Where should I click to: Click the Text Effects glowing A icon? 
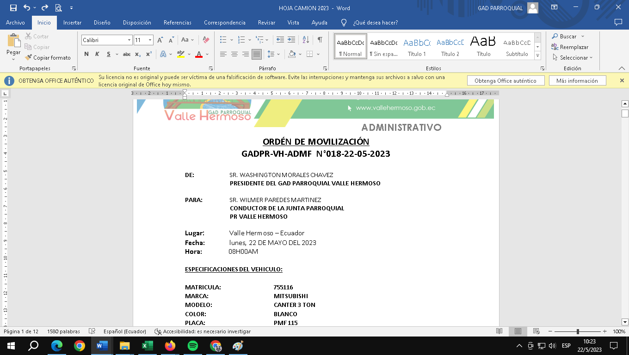pyautogui.click(x=163, y=54)
